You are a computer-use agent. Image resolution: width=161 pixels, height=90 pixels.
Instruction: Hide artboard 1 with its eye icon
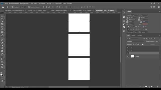(x=128, y=53)
